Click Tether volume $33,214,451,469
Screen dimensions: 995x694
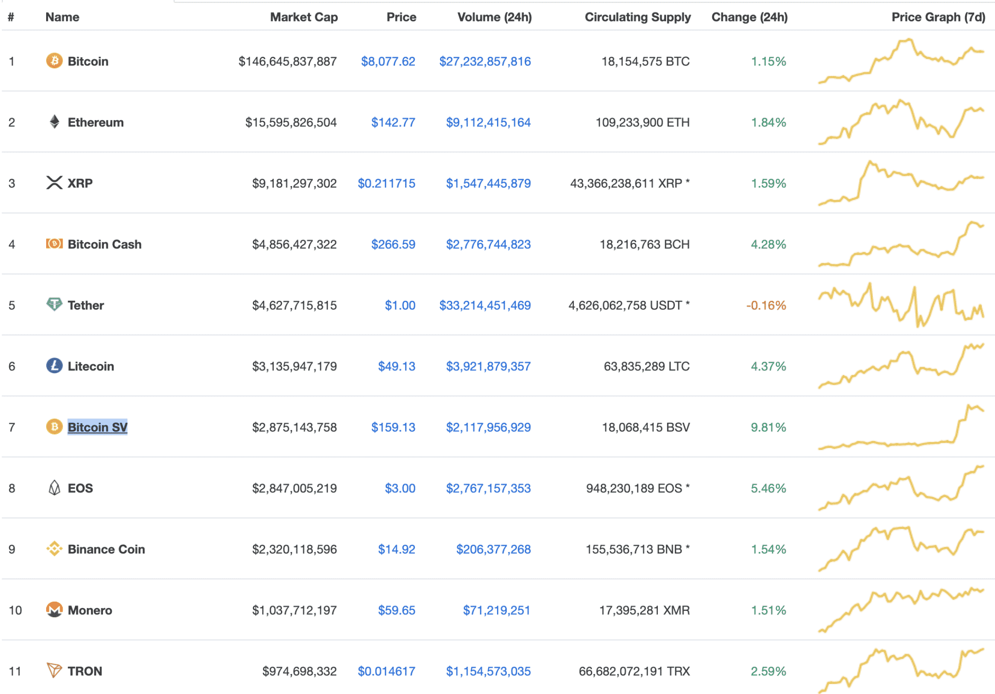(485, 305)
